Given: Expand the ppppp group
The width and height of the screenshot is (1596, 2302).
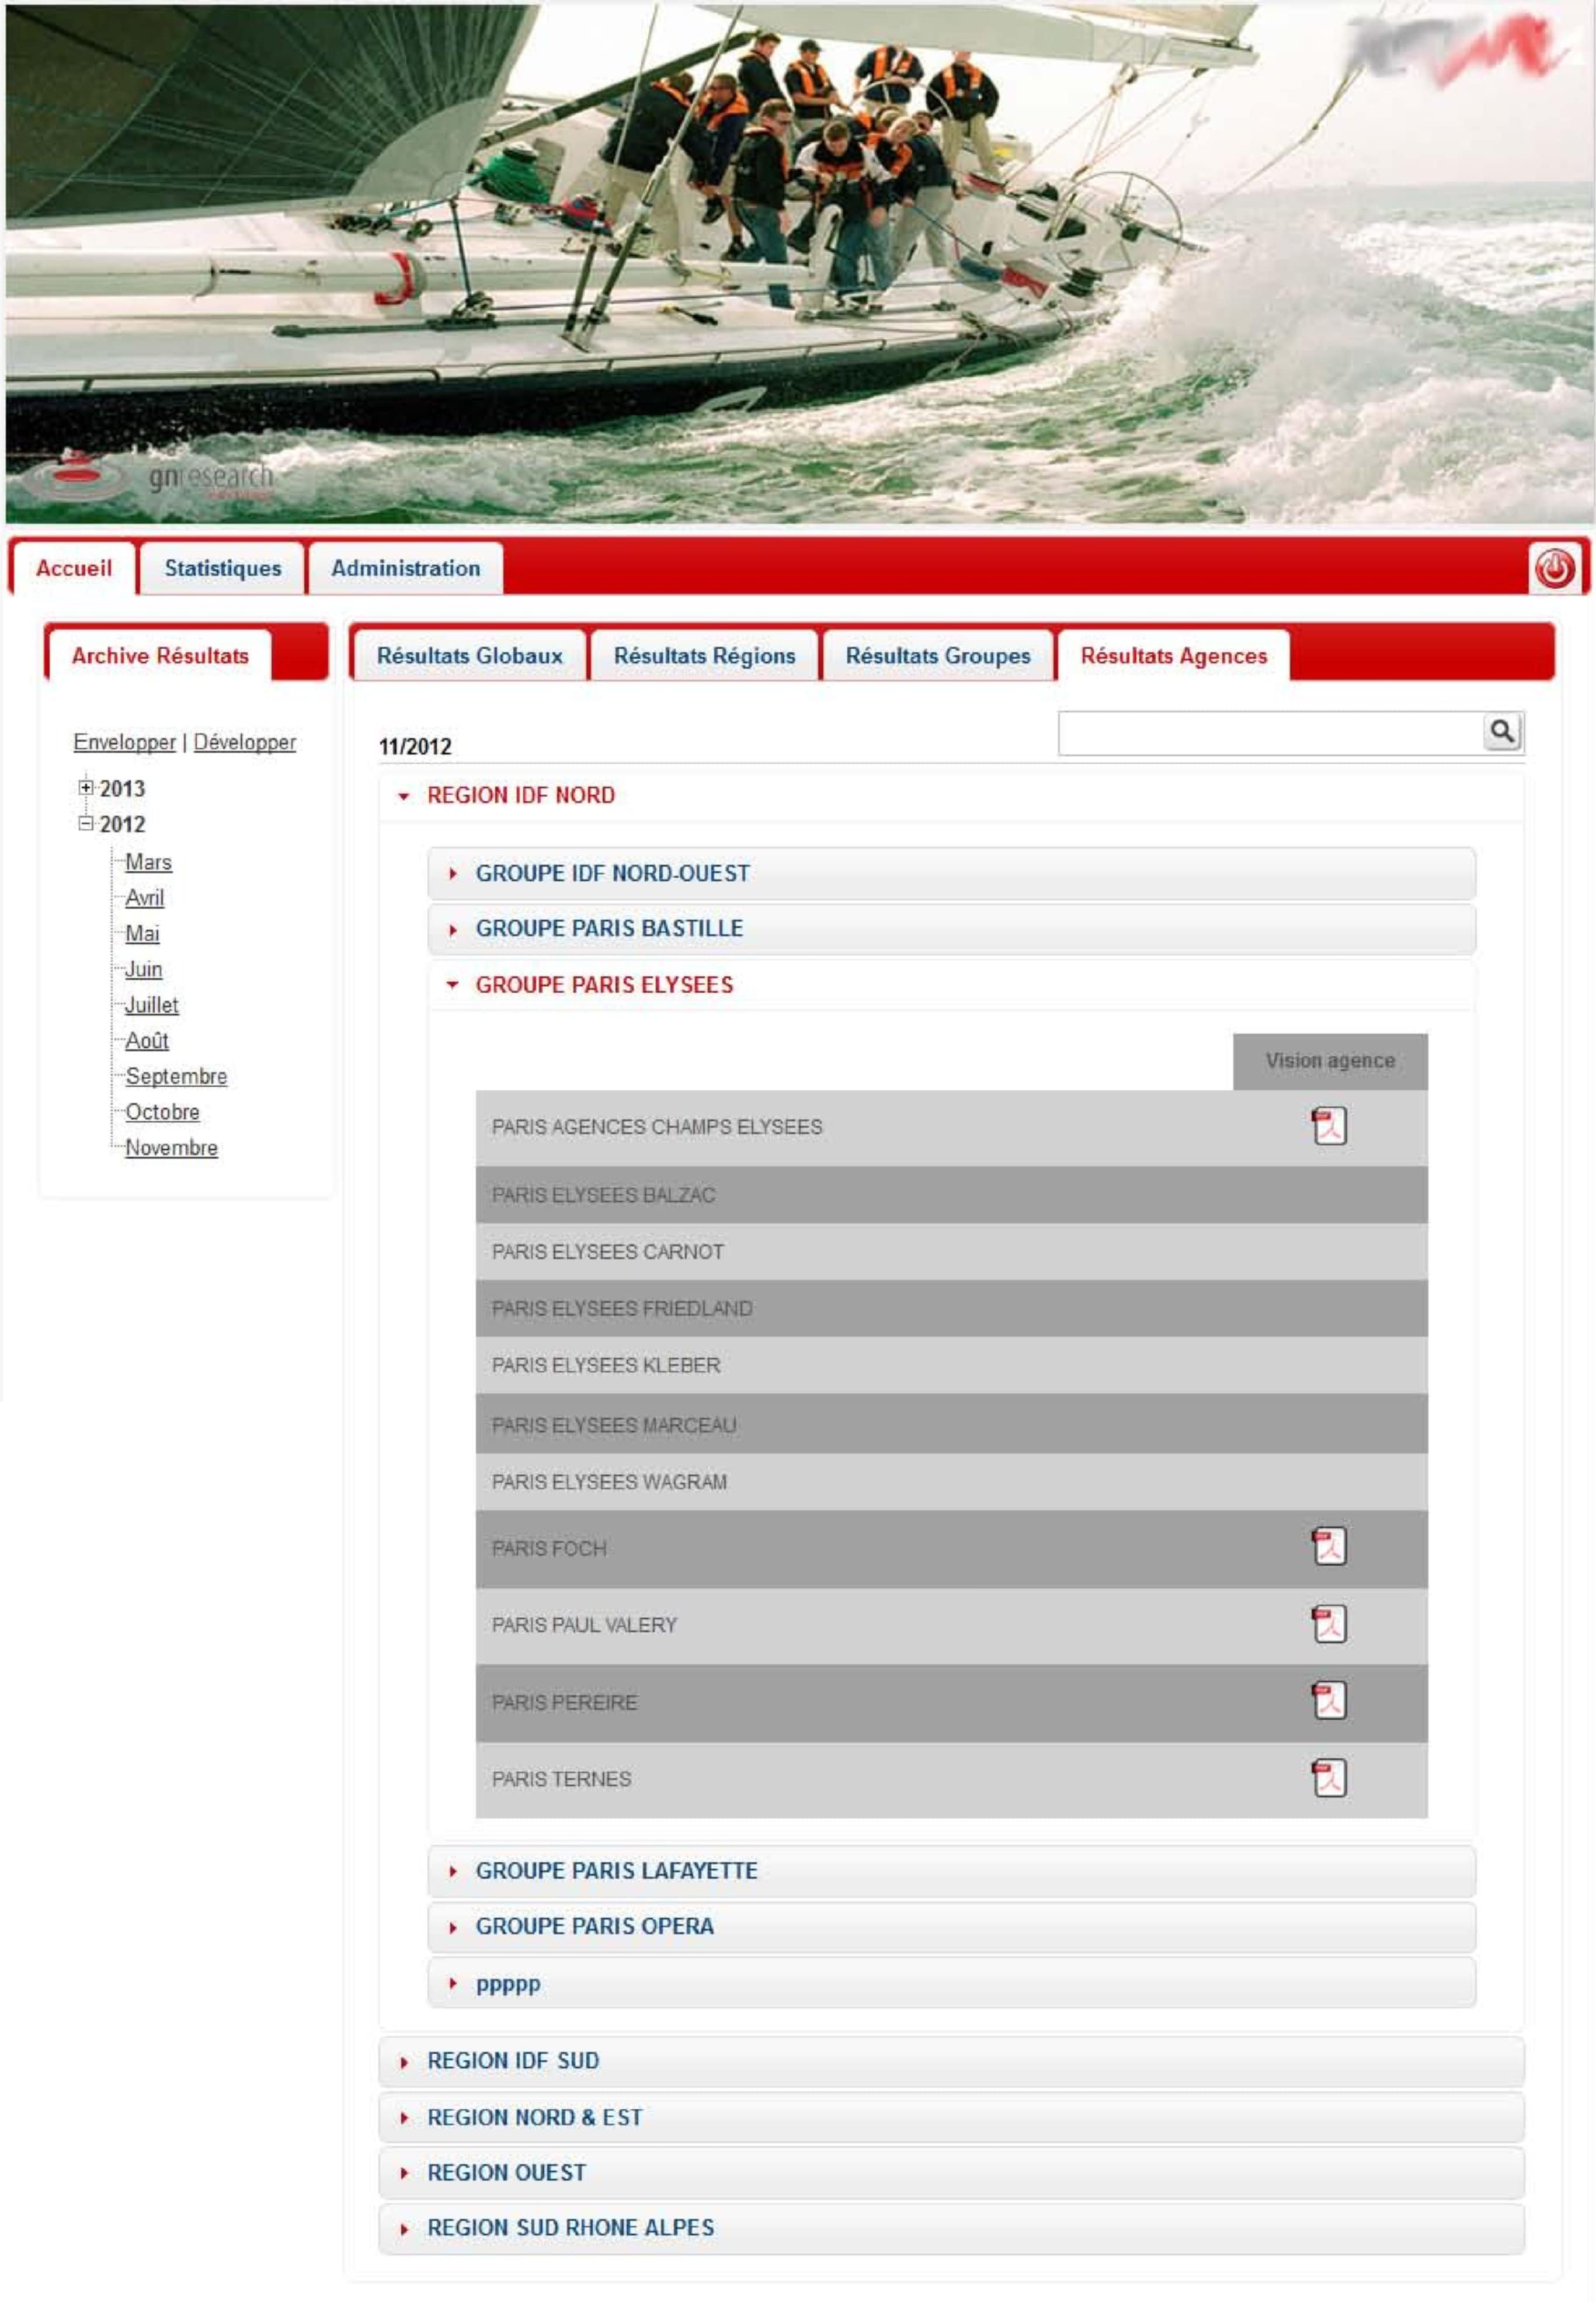Looking at the screenshot, I should [951, 1984].
